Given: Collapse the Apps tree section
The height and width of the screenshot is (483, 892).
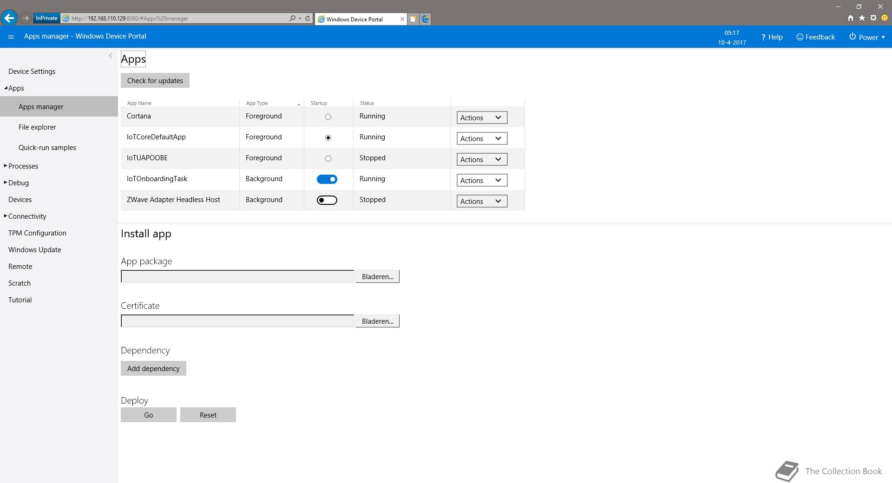Looking at the screenshot, I should click(6, 88).
